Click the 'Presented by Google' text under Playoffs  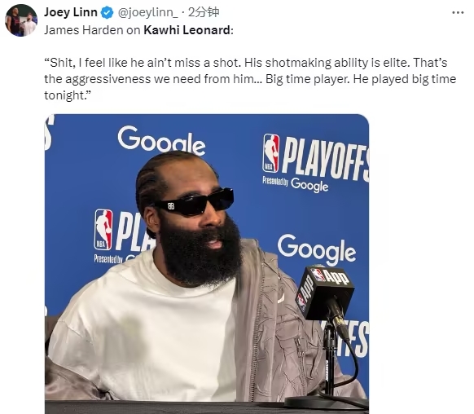[295, 184]
